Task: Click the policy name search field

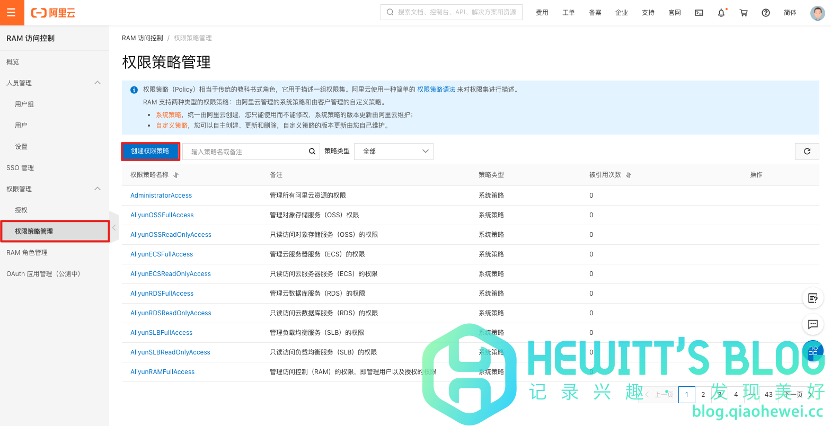Action: [x=246, y=152]
